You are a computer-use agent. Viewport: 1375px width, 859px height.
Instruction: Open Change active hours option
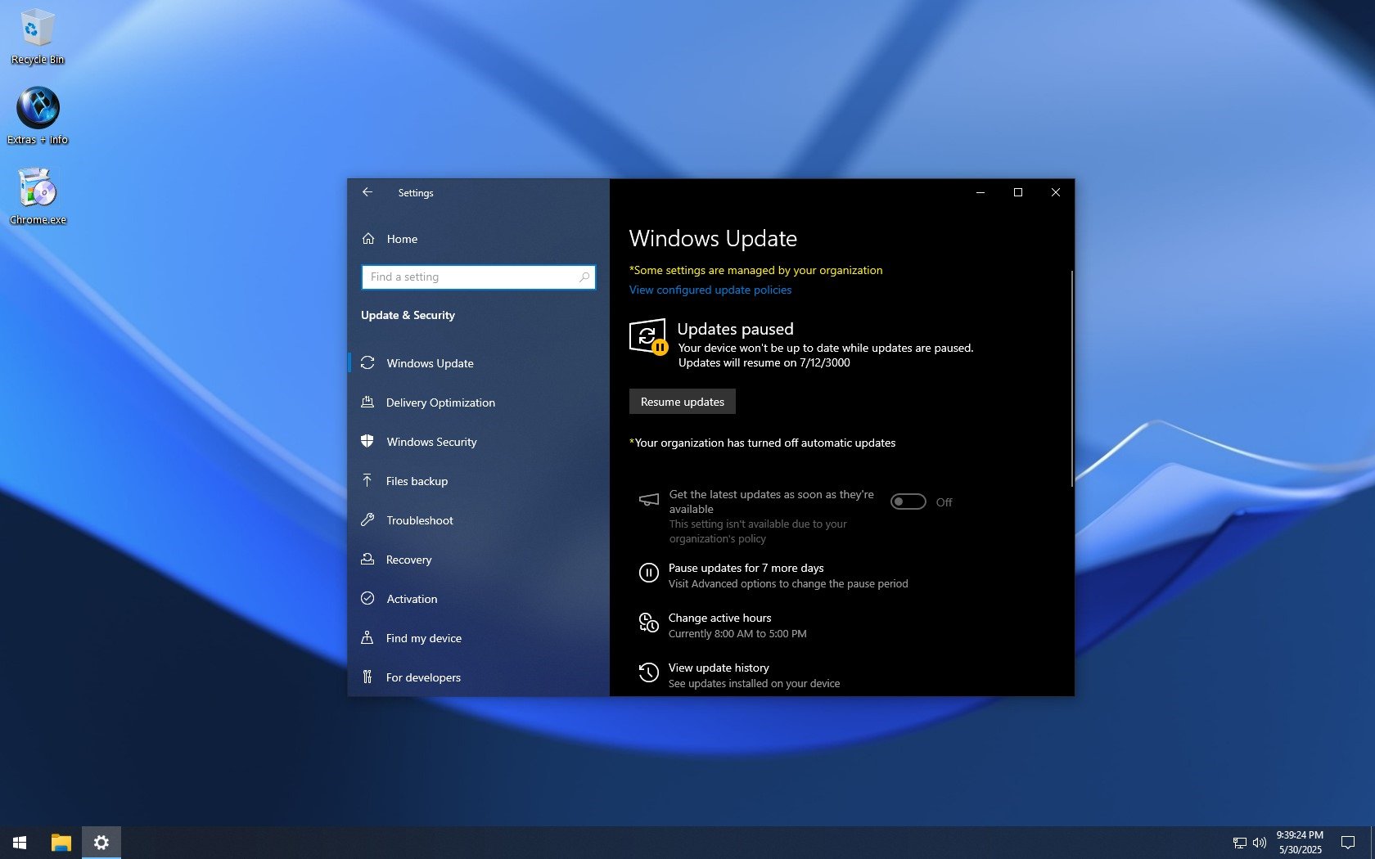(x=719, y=618)
